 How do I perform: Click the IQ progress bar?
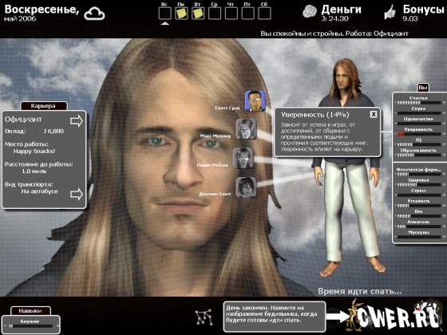pos(419,144)
